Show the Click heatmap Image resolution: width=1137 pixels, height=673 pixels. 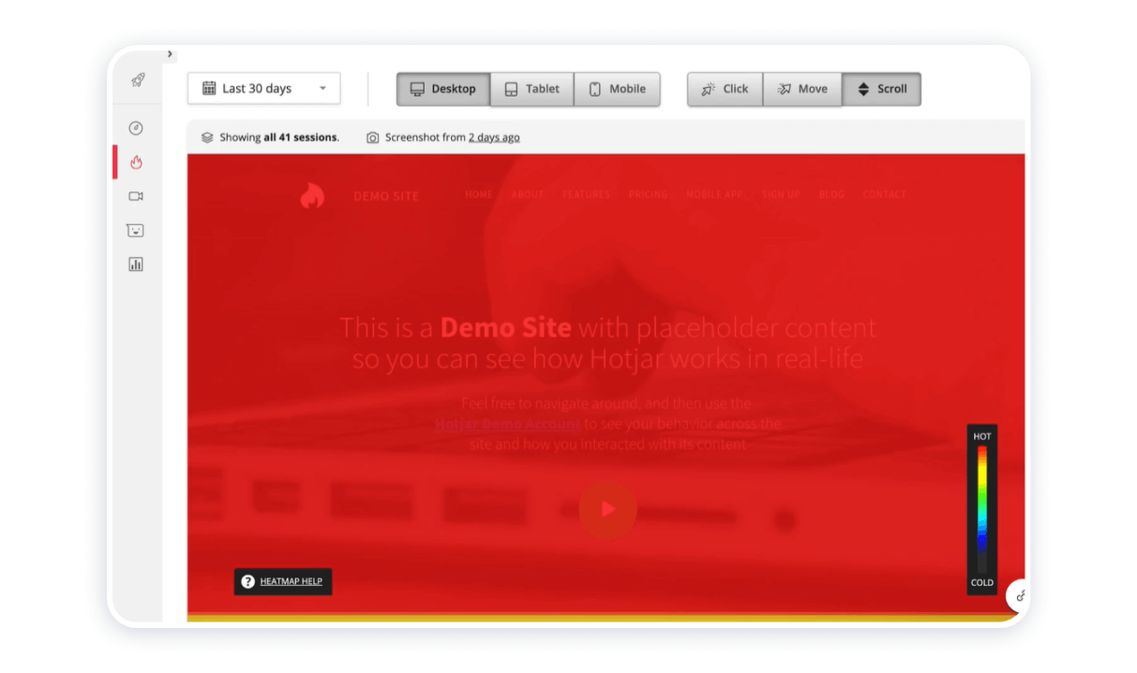click(725, 89)
